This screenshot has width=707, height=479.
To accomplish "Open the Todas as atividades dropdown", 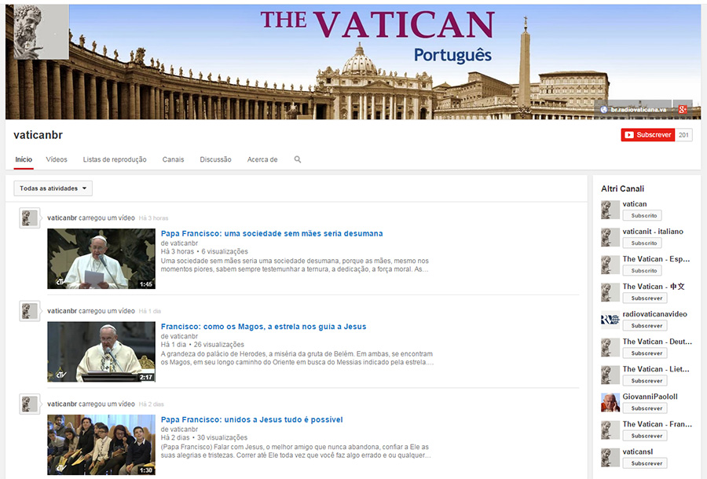I will (x=53, y=188).
